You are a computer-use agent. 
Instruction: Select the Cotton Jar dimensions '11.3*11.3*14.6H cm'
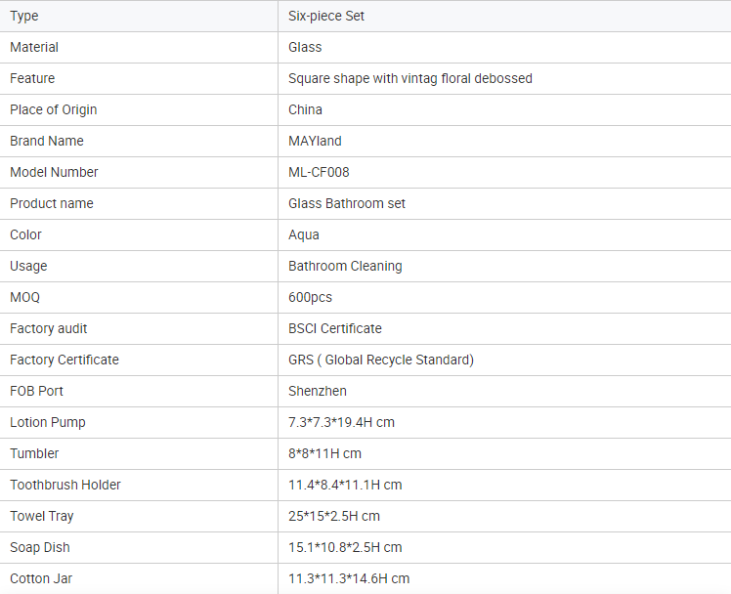(349, 578)
